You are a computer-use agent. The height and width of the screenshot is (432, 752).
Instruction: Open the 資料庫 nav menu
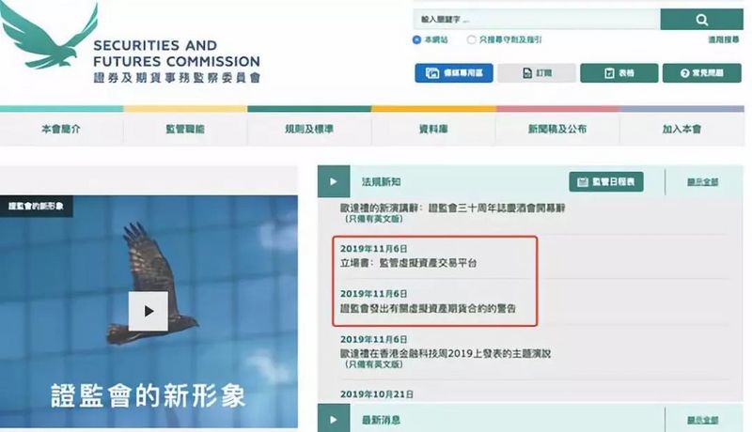(x=433, y=129)
